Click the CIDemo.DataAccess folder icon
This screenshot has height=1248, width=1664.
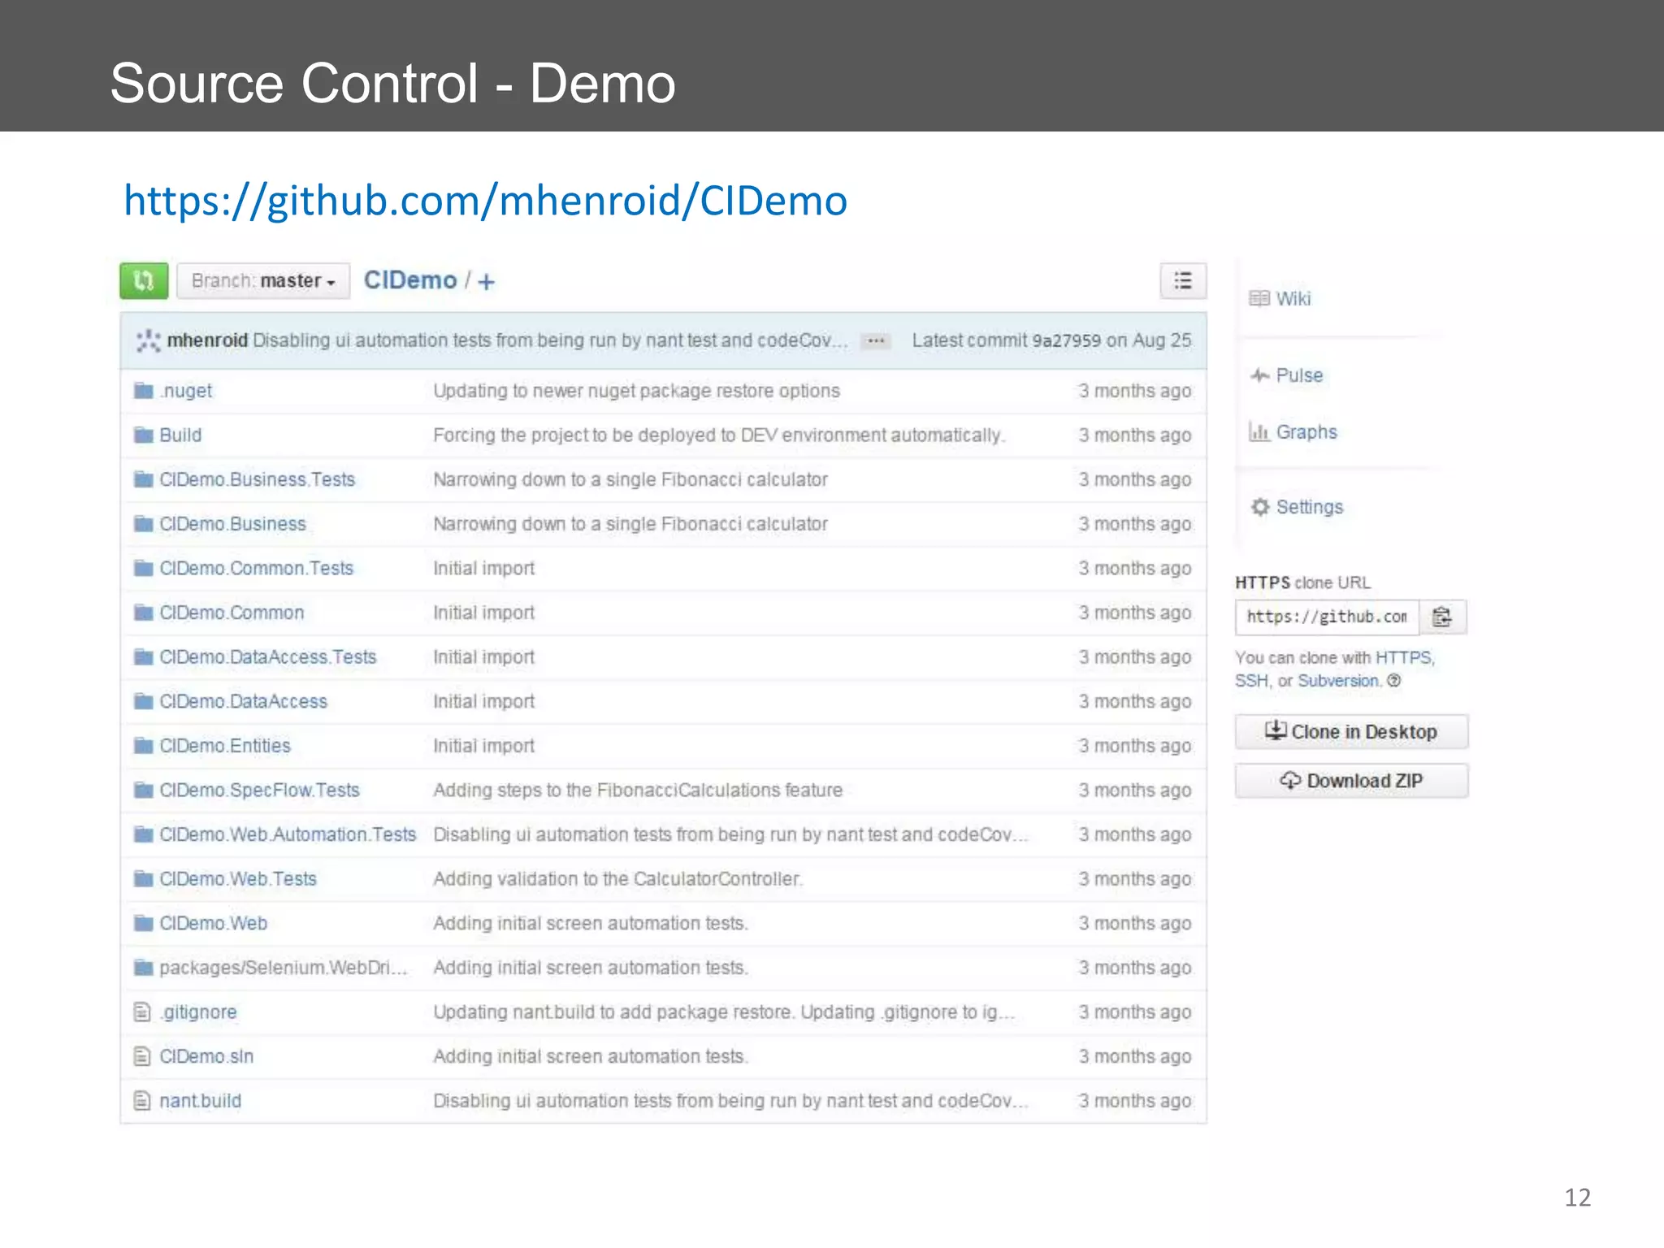(144, 701)
